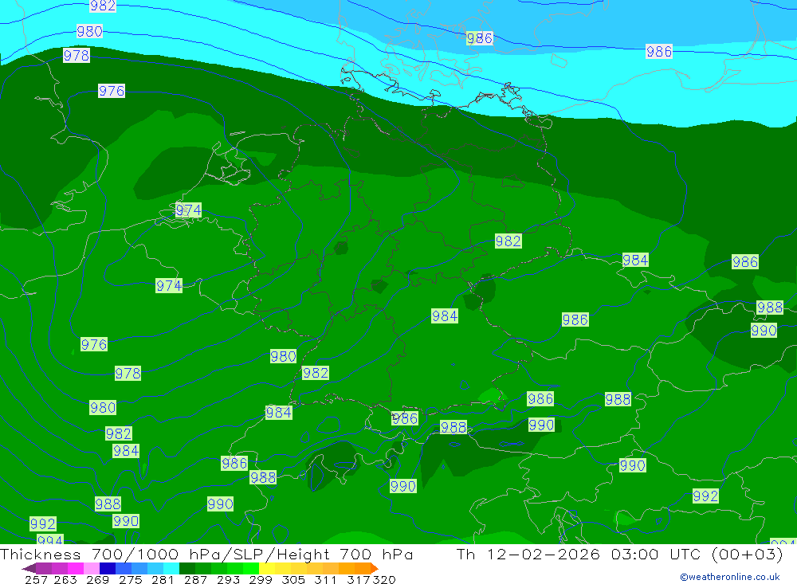Image resolution: width=797 pixels, height=584 pixels.
Task: Click legend value 275
Action: [130, 579]
